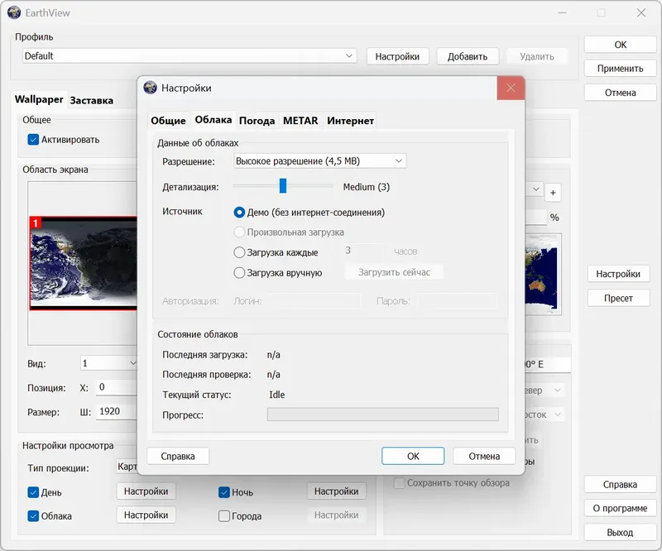Viewport: 662px width, 551px height.
Task: Enable the Города checkbox
Action: click(x=224, y=516)
